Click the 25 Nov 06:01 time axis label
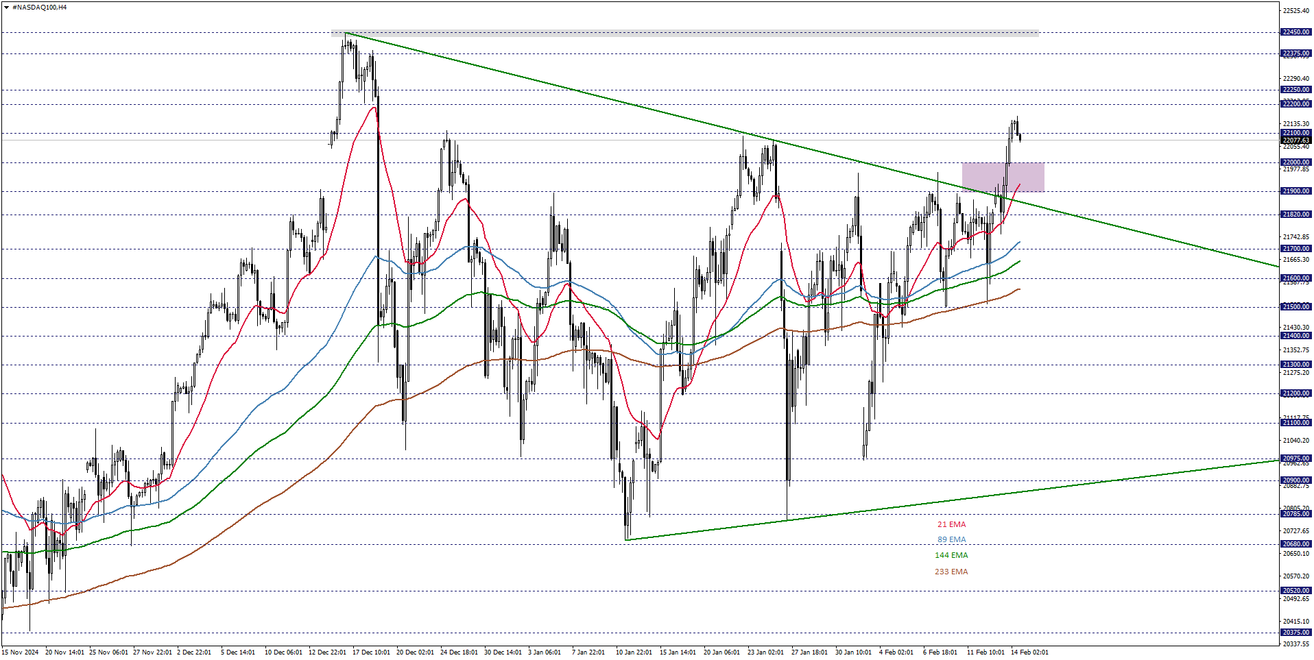The height and width of the screenshot is (660, 1314). pos(108,652)
